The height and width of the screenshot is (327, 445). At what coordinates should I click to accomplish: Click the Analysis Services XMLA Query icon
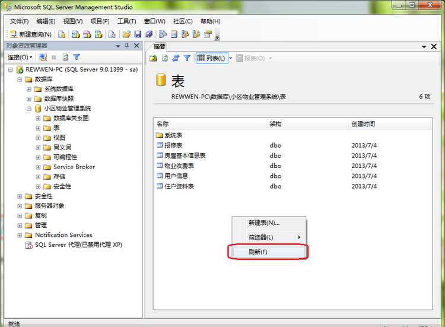click(98, 34)
